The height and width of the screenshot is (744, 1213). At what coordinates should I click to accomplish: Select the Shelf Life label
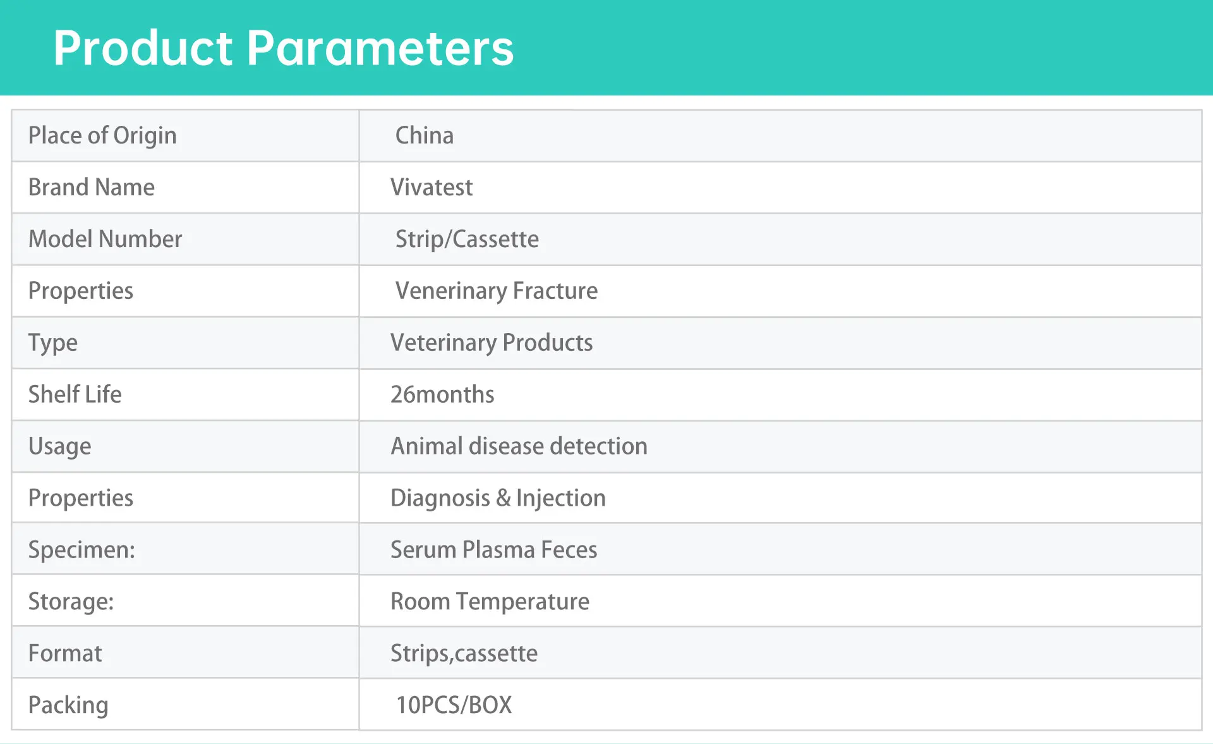(x=75, y=394)
